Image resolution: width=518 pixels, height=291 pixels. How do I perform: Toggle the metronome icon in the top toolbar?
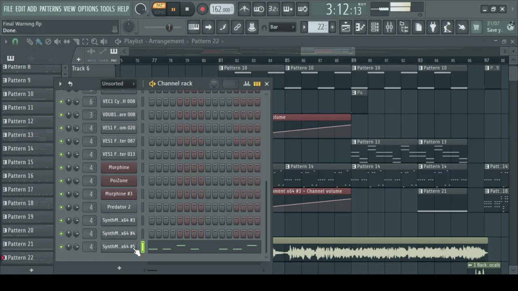click(x=244, y=9)
